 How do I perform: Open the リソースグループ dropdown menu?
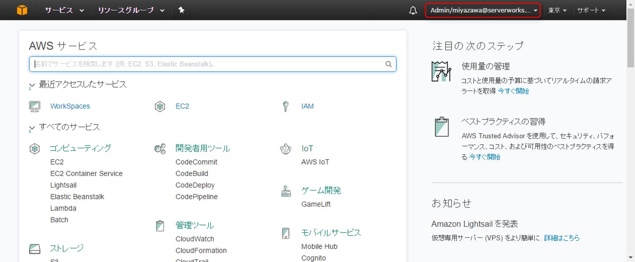pos(131,10)
